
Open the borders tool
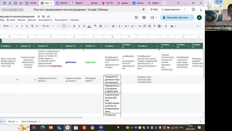click(101, 26)
